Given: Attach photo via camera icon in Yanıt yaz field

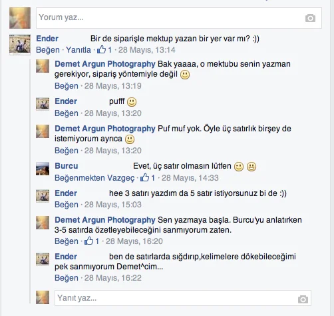Looking at the screenshot, I should [x=303, y=299].
